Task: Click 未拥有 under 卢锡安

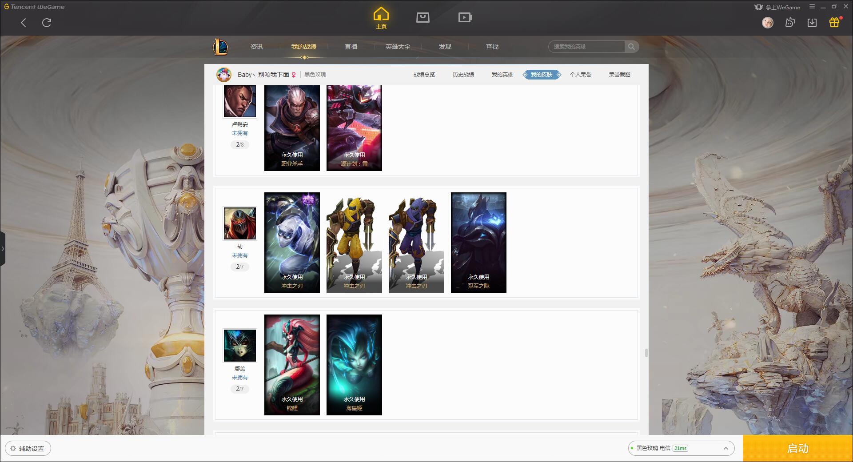Action: point(240,133)
